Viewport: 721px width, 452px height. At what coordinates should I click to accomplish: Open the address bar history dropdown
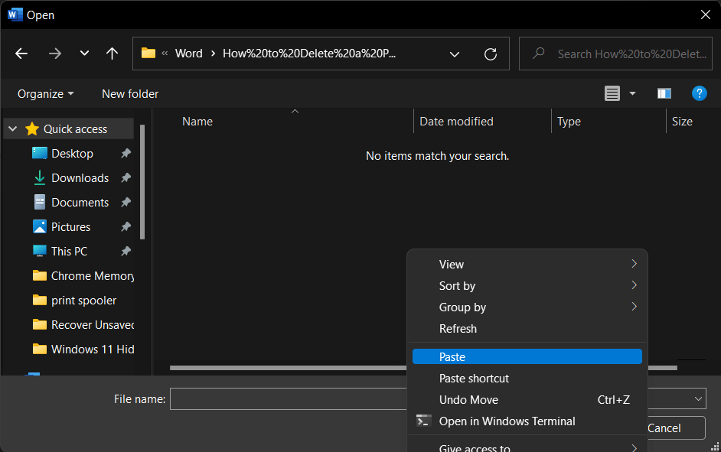(455, 54)
